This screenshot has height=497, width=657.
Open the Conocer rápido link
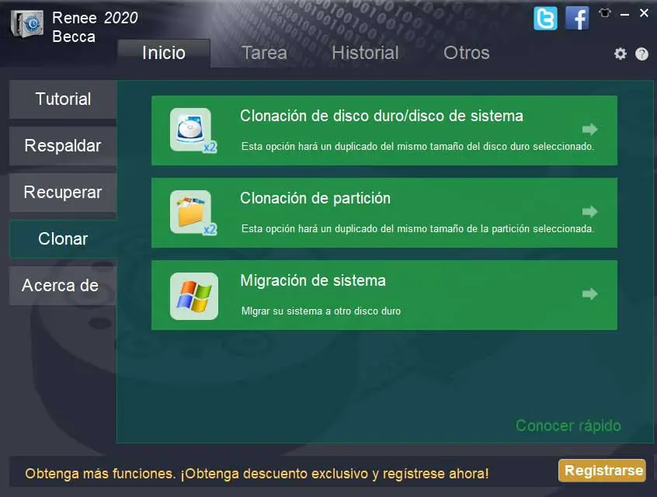tap(568, 426)
